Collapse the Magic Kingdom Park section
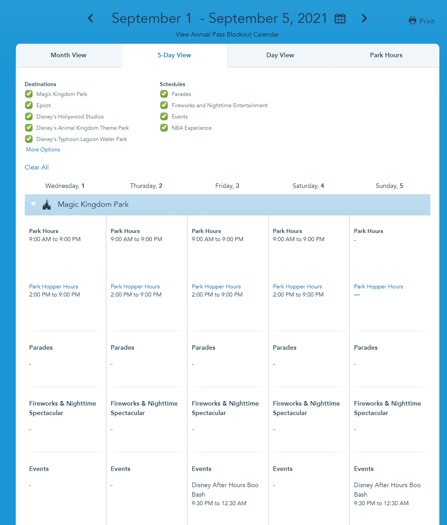Viewport: 447px width, 525px height. [x=33, y=205]
